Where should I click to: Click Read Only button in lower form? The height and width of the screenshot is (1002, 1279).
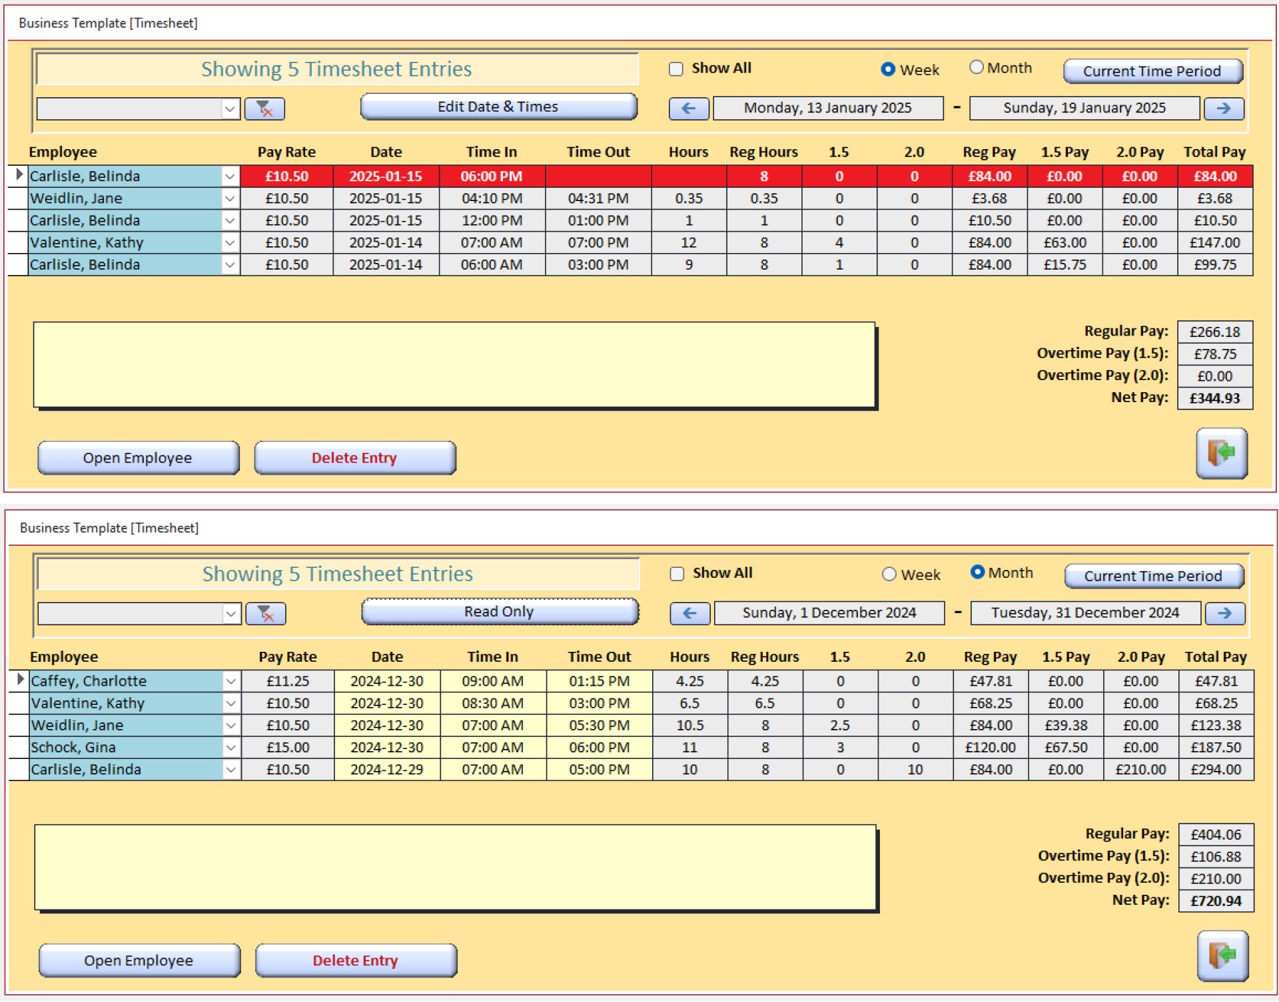500,612
